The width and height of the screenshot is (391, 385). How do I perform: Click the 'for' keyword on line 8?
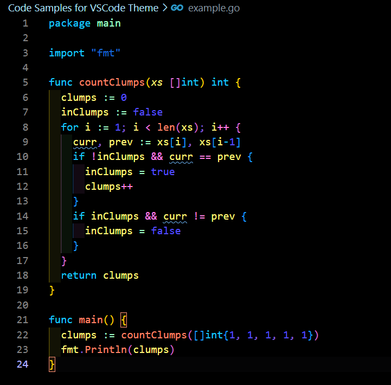tap(69, 127)
